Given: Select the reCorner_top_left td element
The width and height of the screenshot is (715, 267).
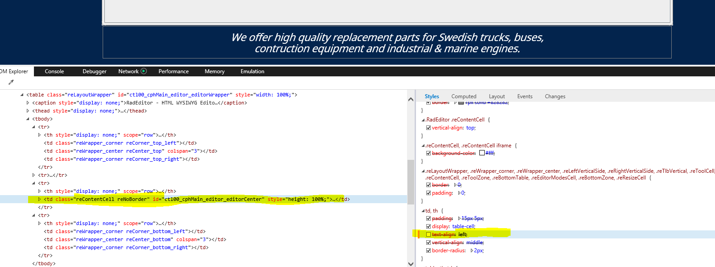Looking at the screenshot, I should pos(120,143).
